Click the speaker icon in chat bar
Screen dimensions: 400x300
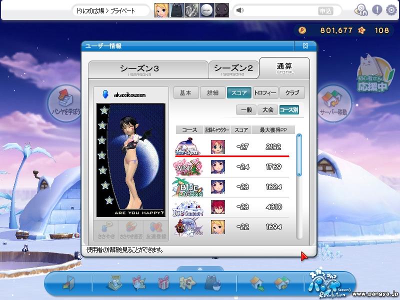coord(240,10)
